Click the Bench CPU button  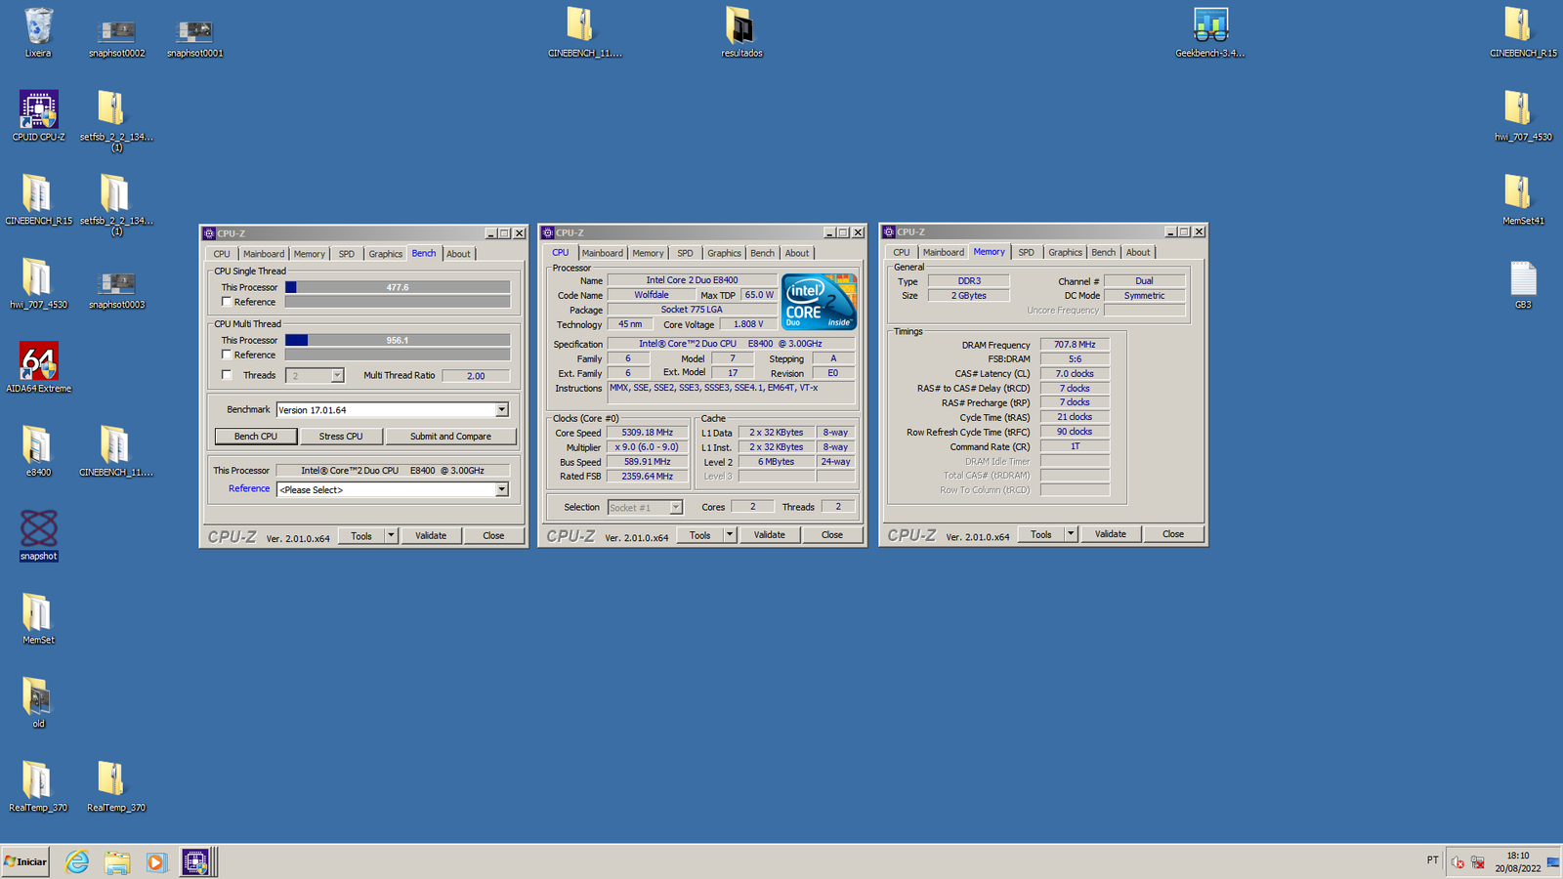point(255,436)
